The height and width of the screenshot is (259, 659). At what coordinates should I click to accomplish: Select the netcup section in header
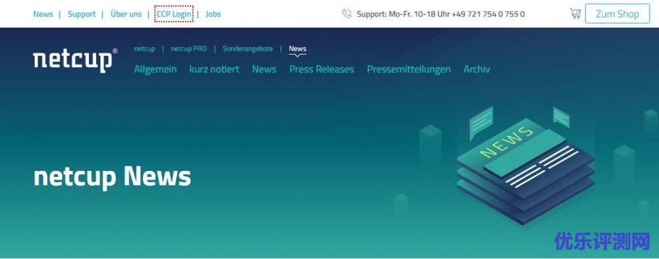(x=144, y=49)
